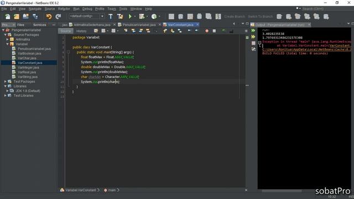Expand the Test Libraries node
Image resolution: width=354 pixels, height=199 pixels.
(x=6, y=96)
